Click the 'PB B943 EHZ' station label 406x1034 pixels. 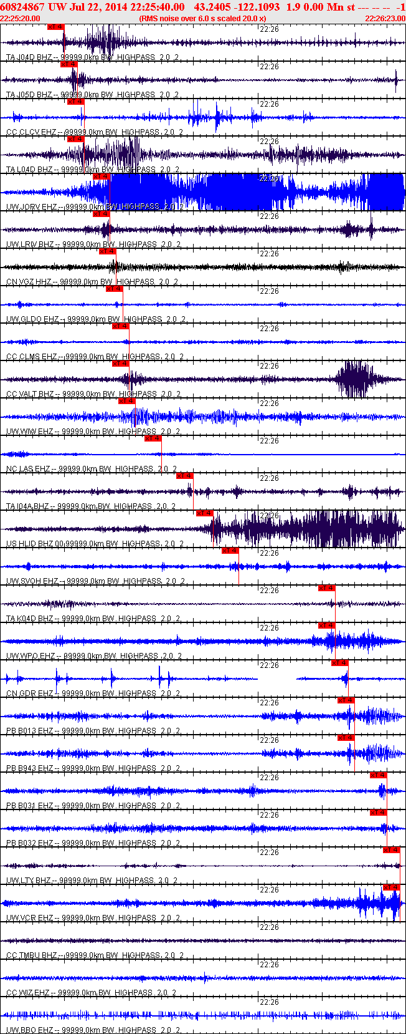coord(30,768)
